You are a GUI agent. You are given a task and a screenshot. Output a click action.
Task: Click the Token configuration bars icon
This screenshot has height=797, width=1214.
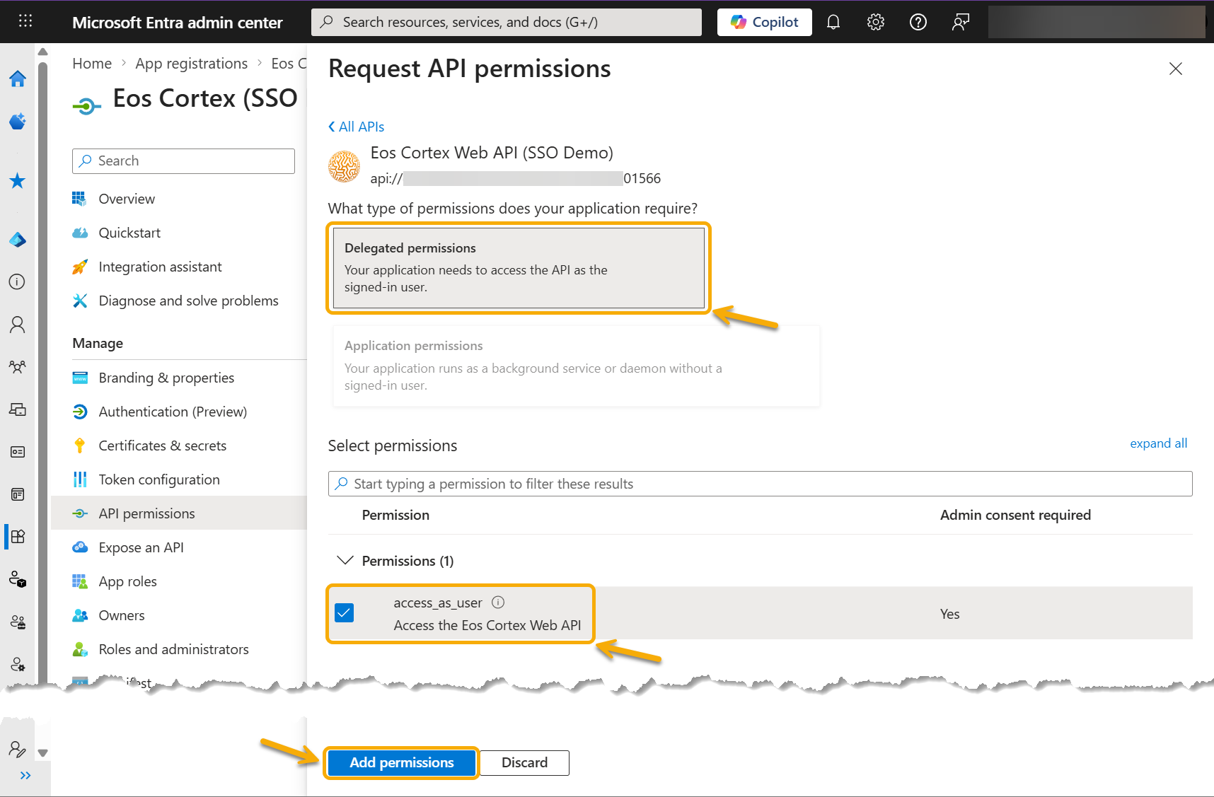pos(80,479)
